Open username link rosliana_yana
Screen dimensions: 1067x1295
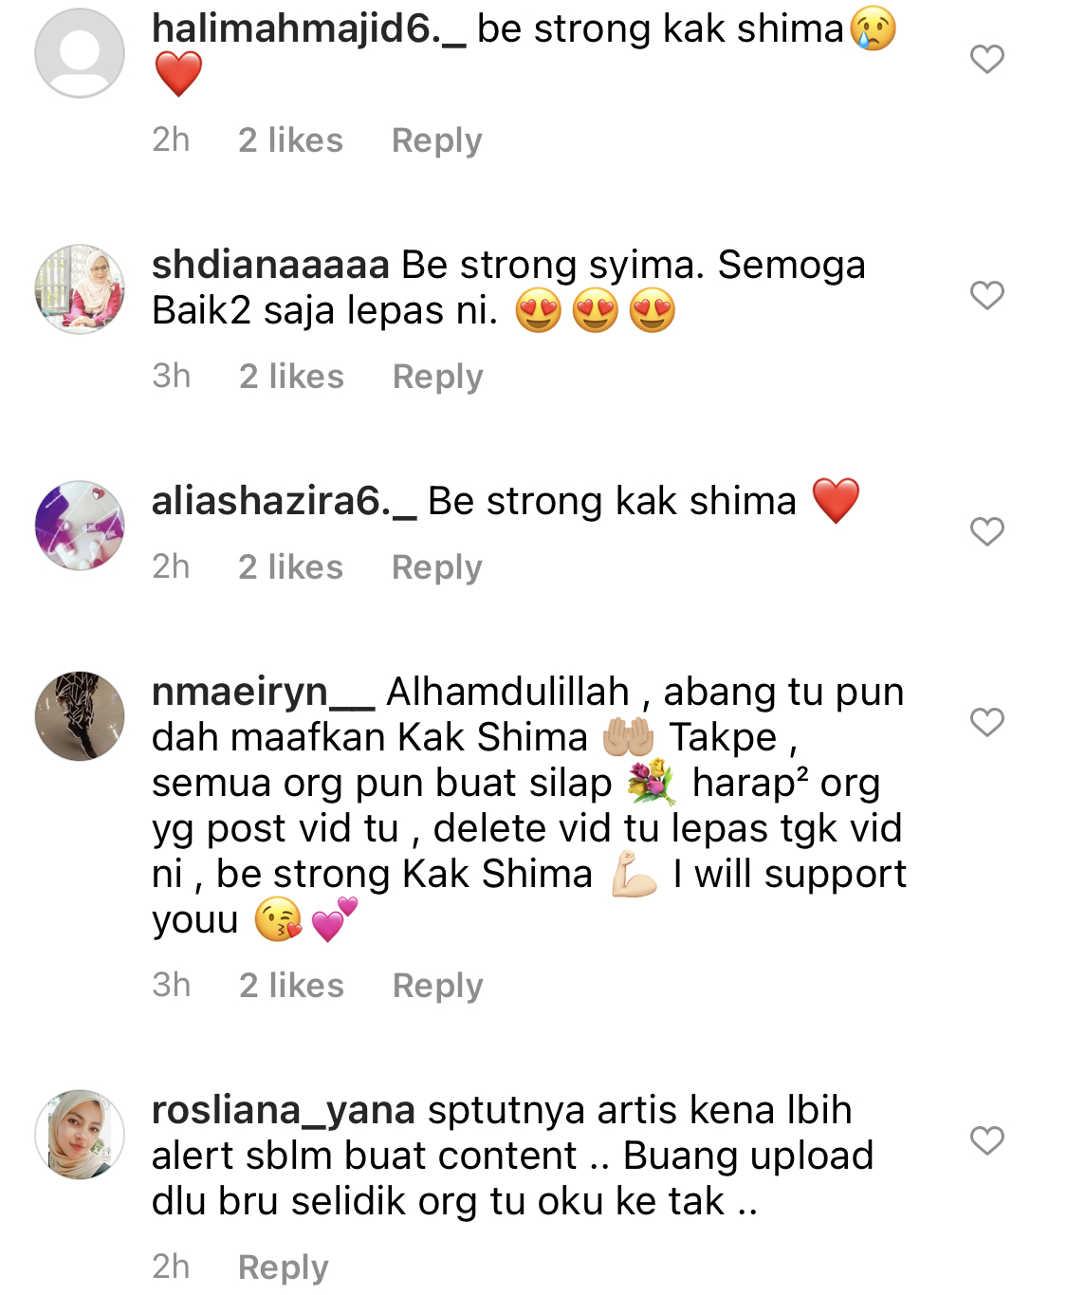(x=284, y=1111)
